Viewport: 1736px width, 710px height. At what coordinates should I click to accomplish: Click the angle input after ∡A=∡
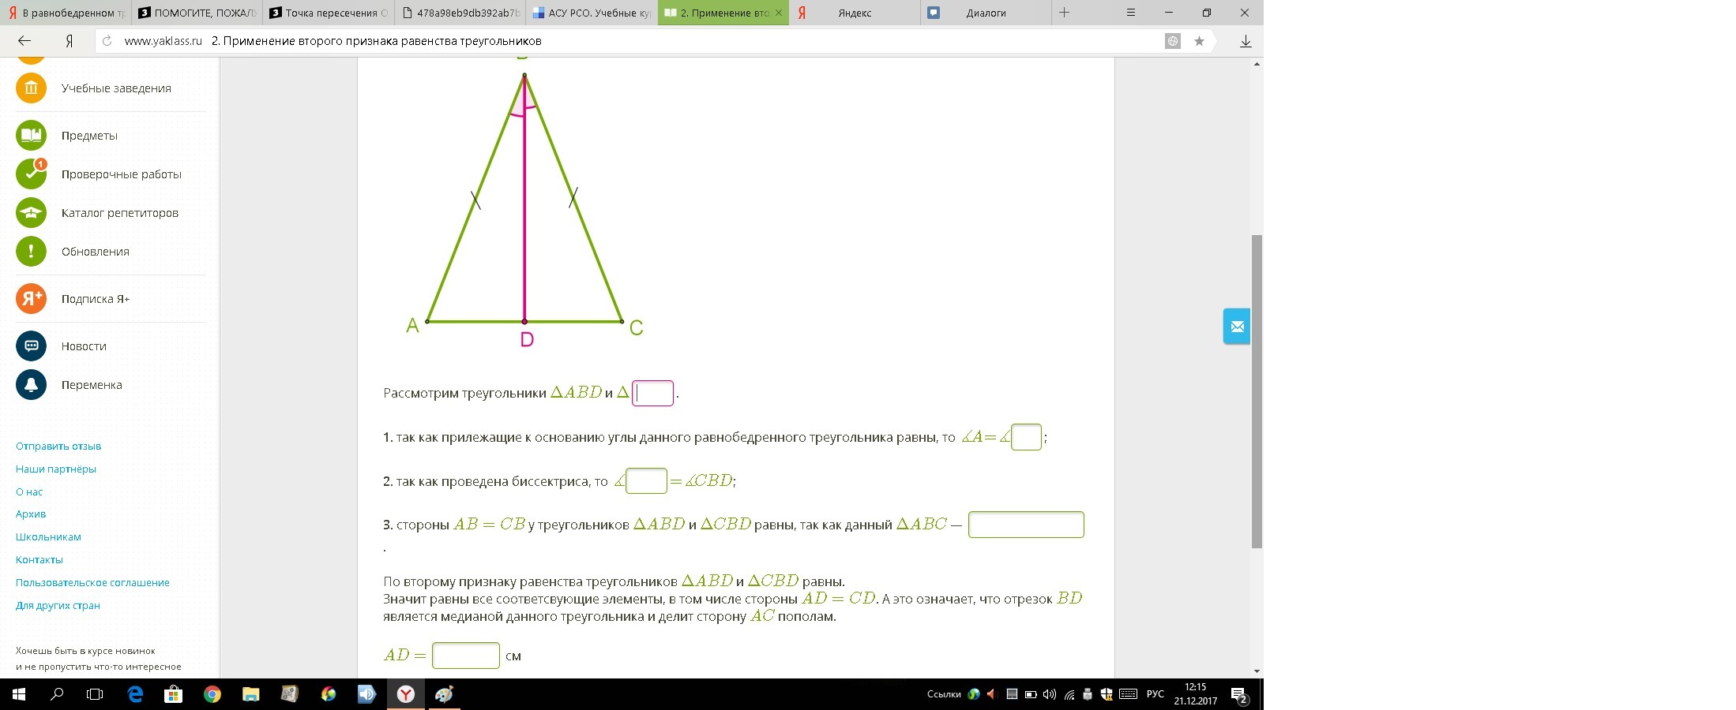click(1026, 437)
